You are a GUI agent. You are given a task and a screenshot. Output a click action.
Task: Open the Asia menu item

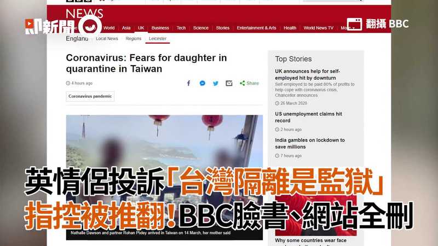[126, 28]
